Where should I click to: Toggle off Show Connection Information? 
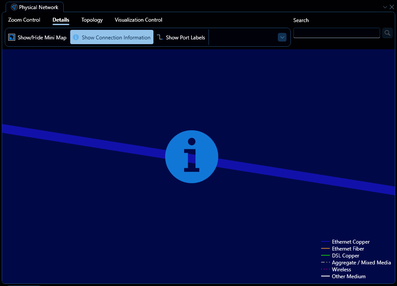111,37
